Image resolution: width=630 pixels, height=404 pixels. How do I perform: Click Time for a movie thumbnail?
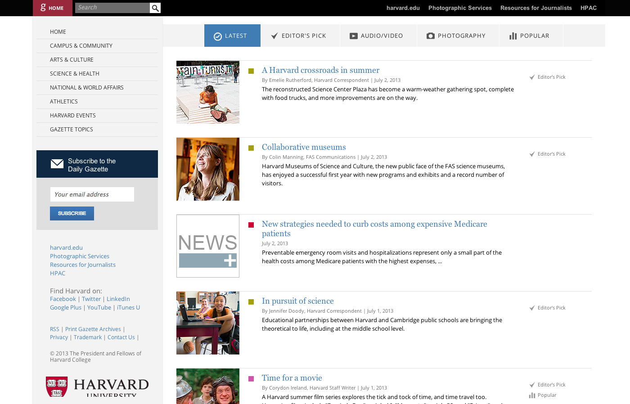click(x=208, y=386)
